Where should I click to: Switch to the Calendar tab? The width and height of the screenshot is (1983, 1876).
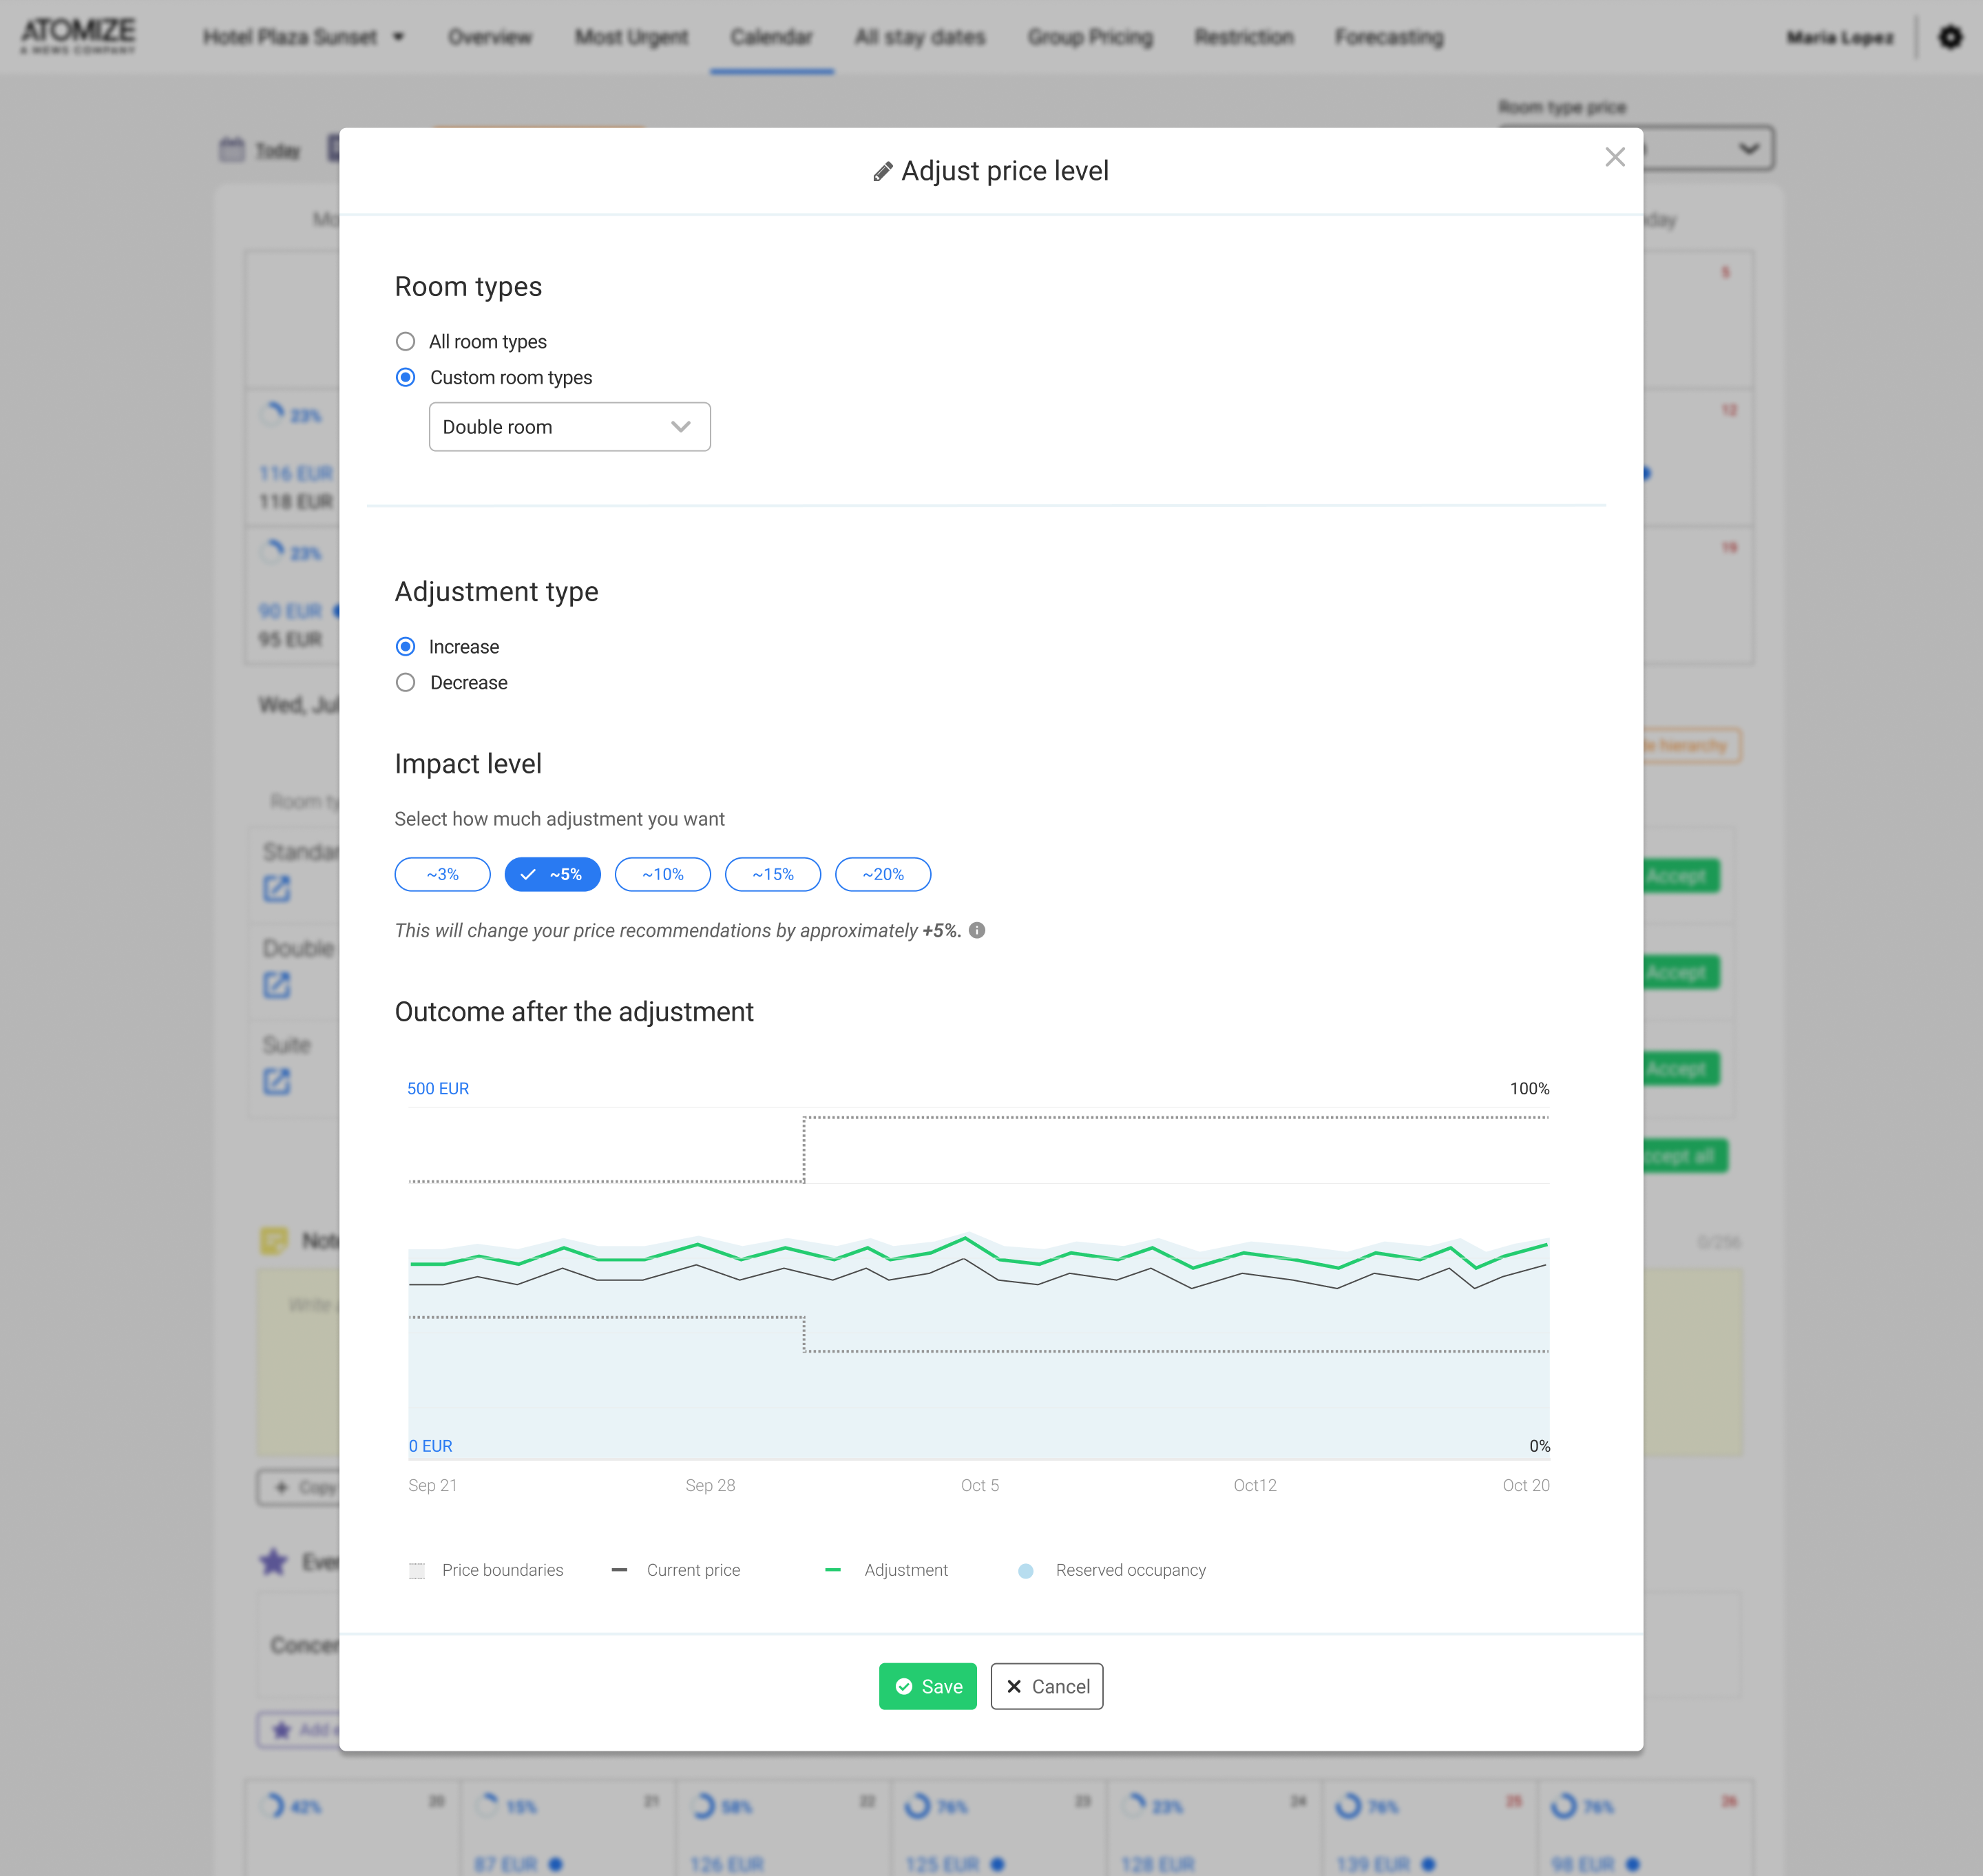771,37
